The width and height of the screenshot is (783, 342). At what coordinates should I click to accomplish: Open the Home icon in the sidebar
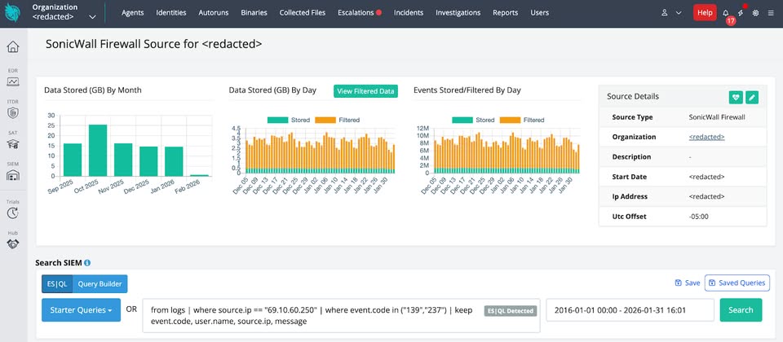13,47
